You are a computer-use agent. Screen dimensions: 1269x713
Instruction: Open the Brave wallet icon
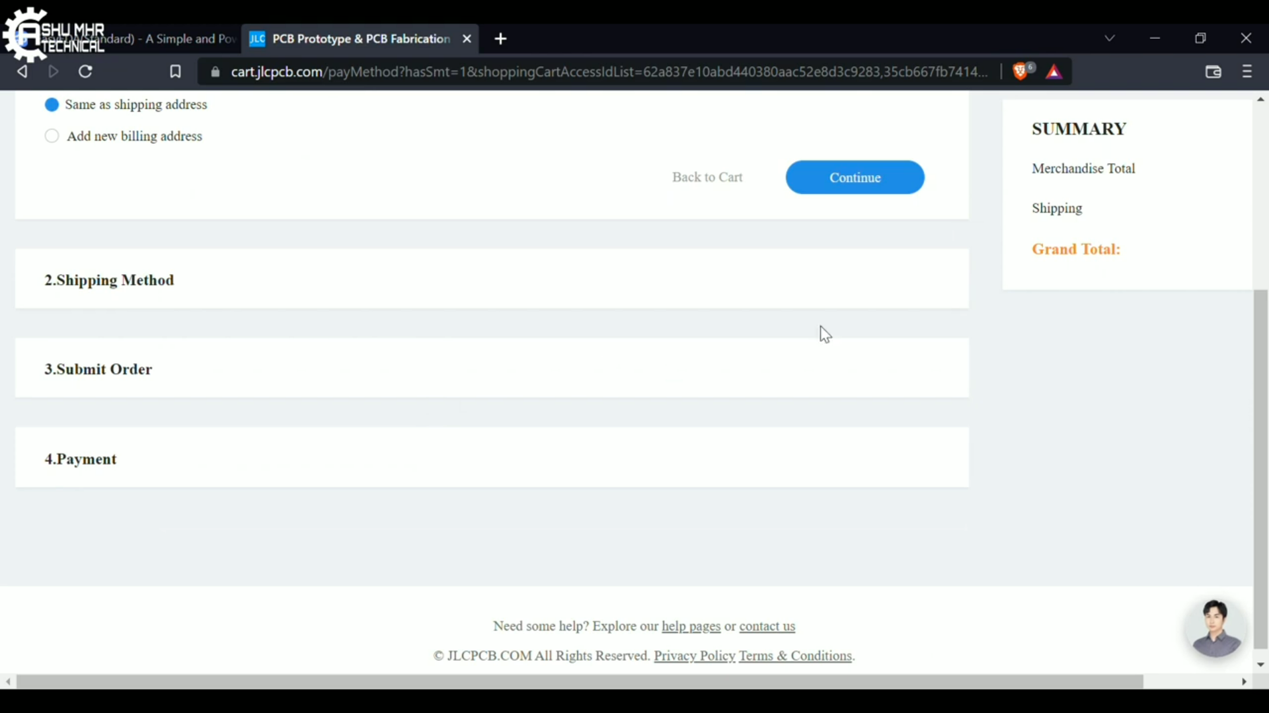pos(1213,72)
